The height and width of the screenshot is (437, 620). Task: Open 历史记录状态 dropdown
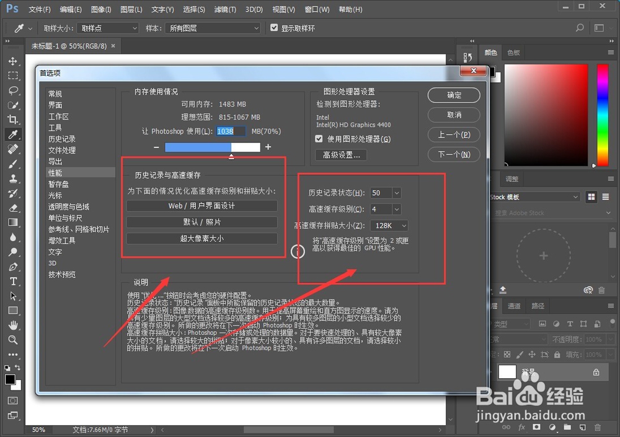[x=396, y=193]
